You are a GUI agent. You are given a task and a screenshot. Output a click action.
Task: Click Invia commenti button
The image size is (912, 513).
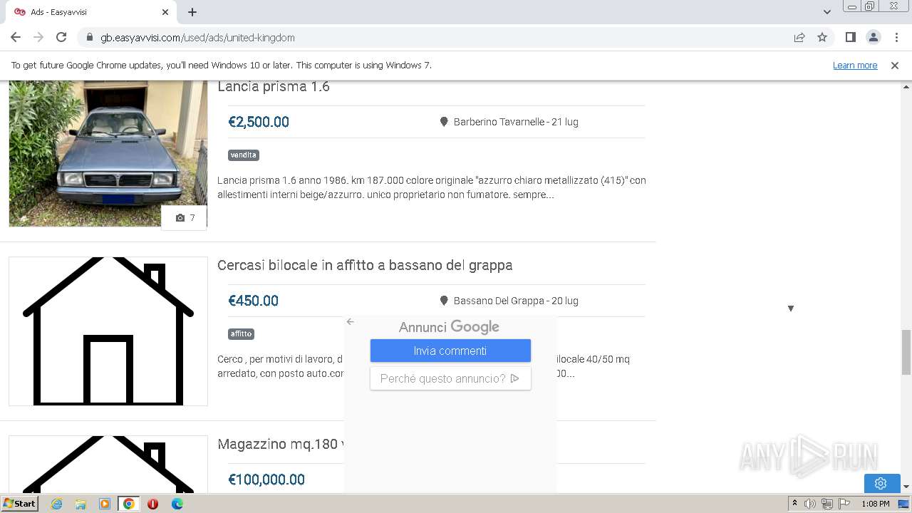coord(450,351)
